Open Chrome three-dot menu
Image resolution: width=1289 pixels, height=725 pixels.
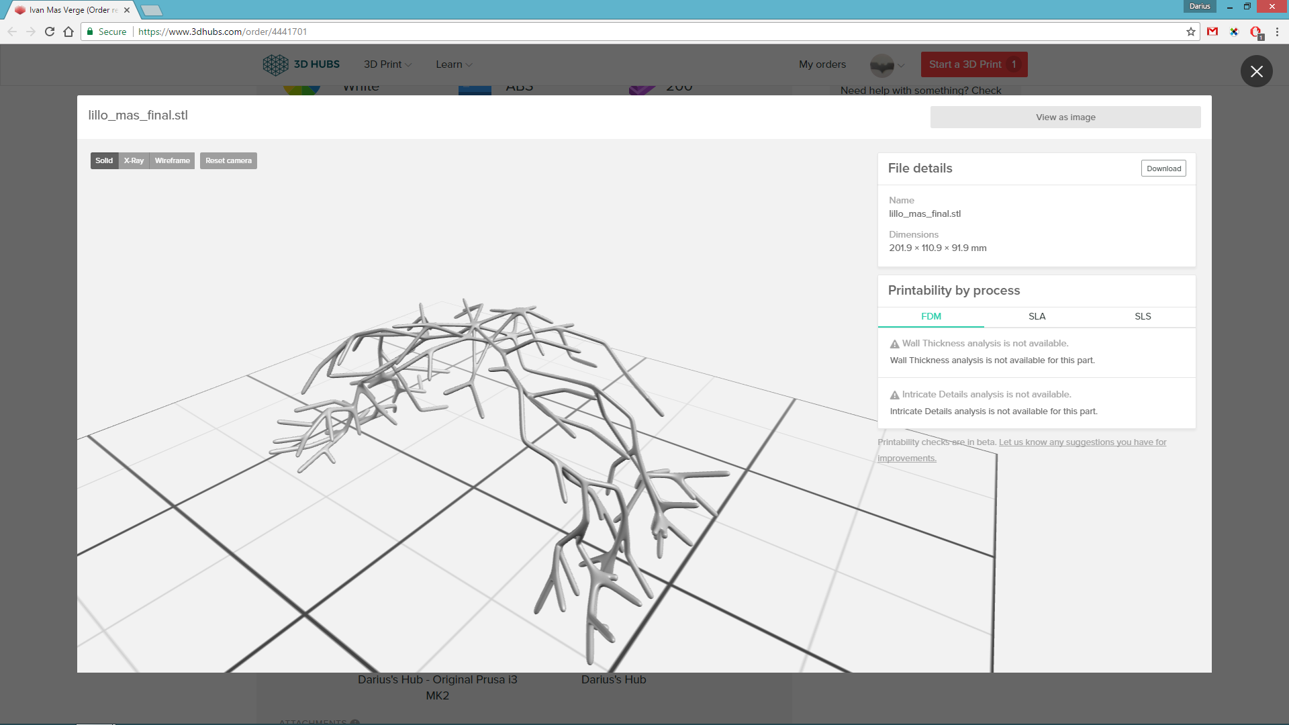click(1277, 32)
